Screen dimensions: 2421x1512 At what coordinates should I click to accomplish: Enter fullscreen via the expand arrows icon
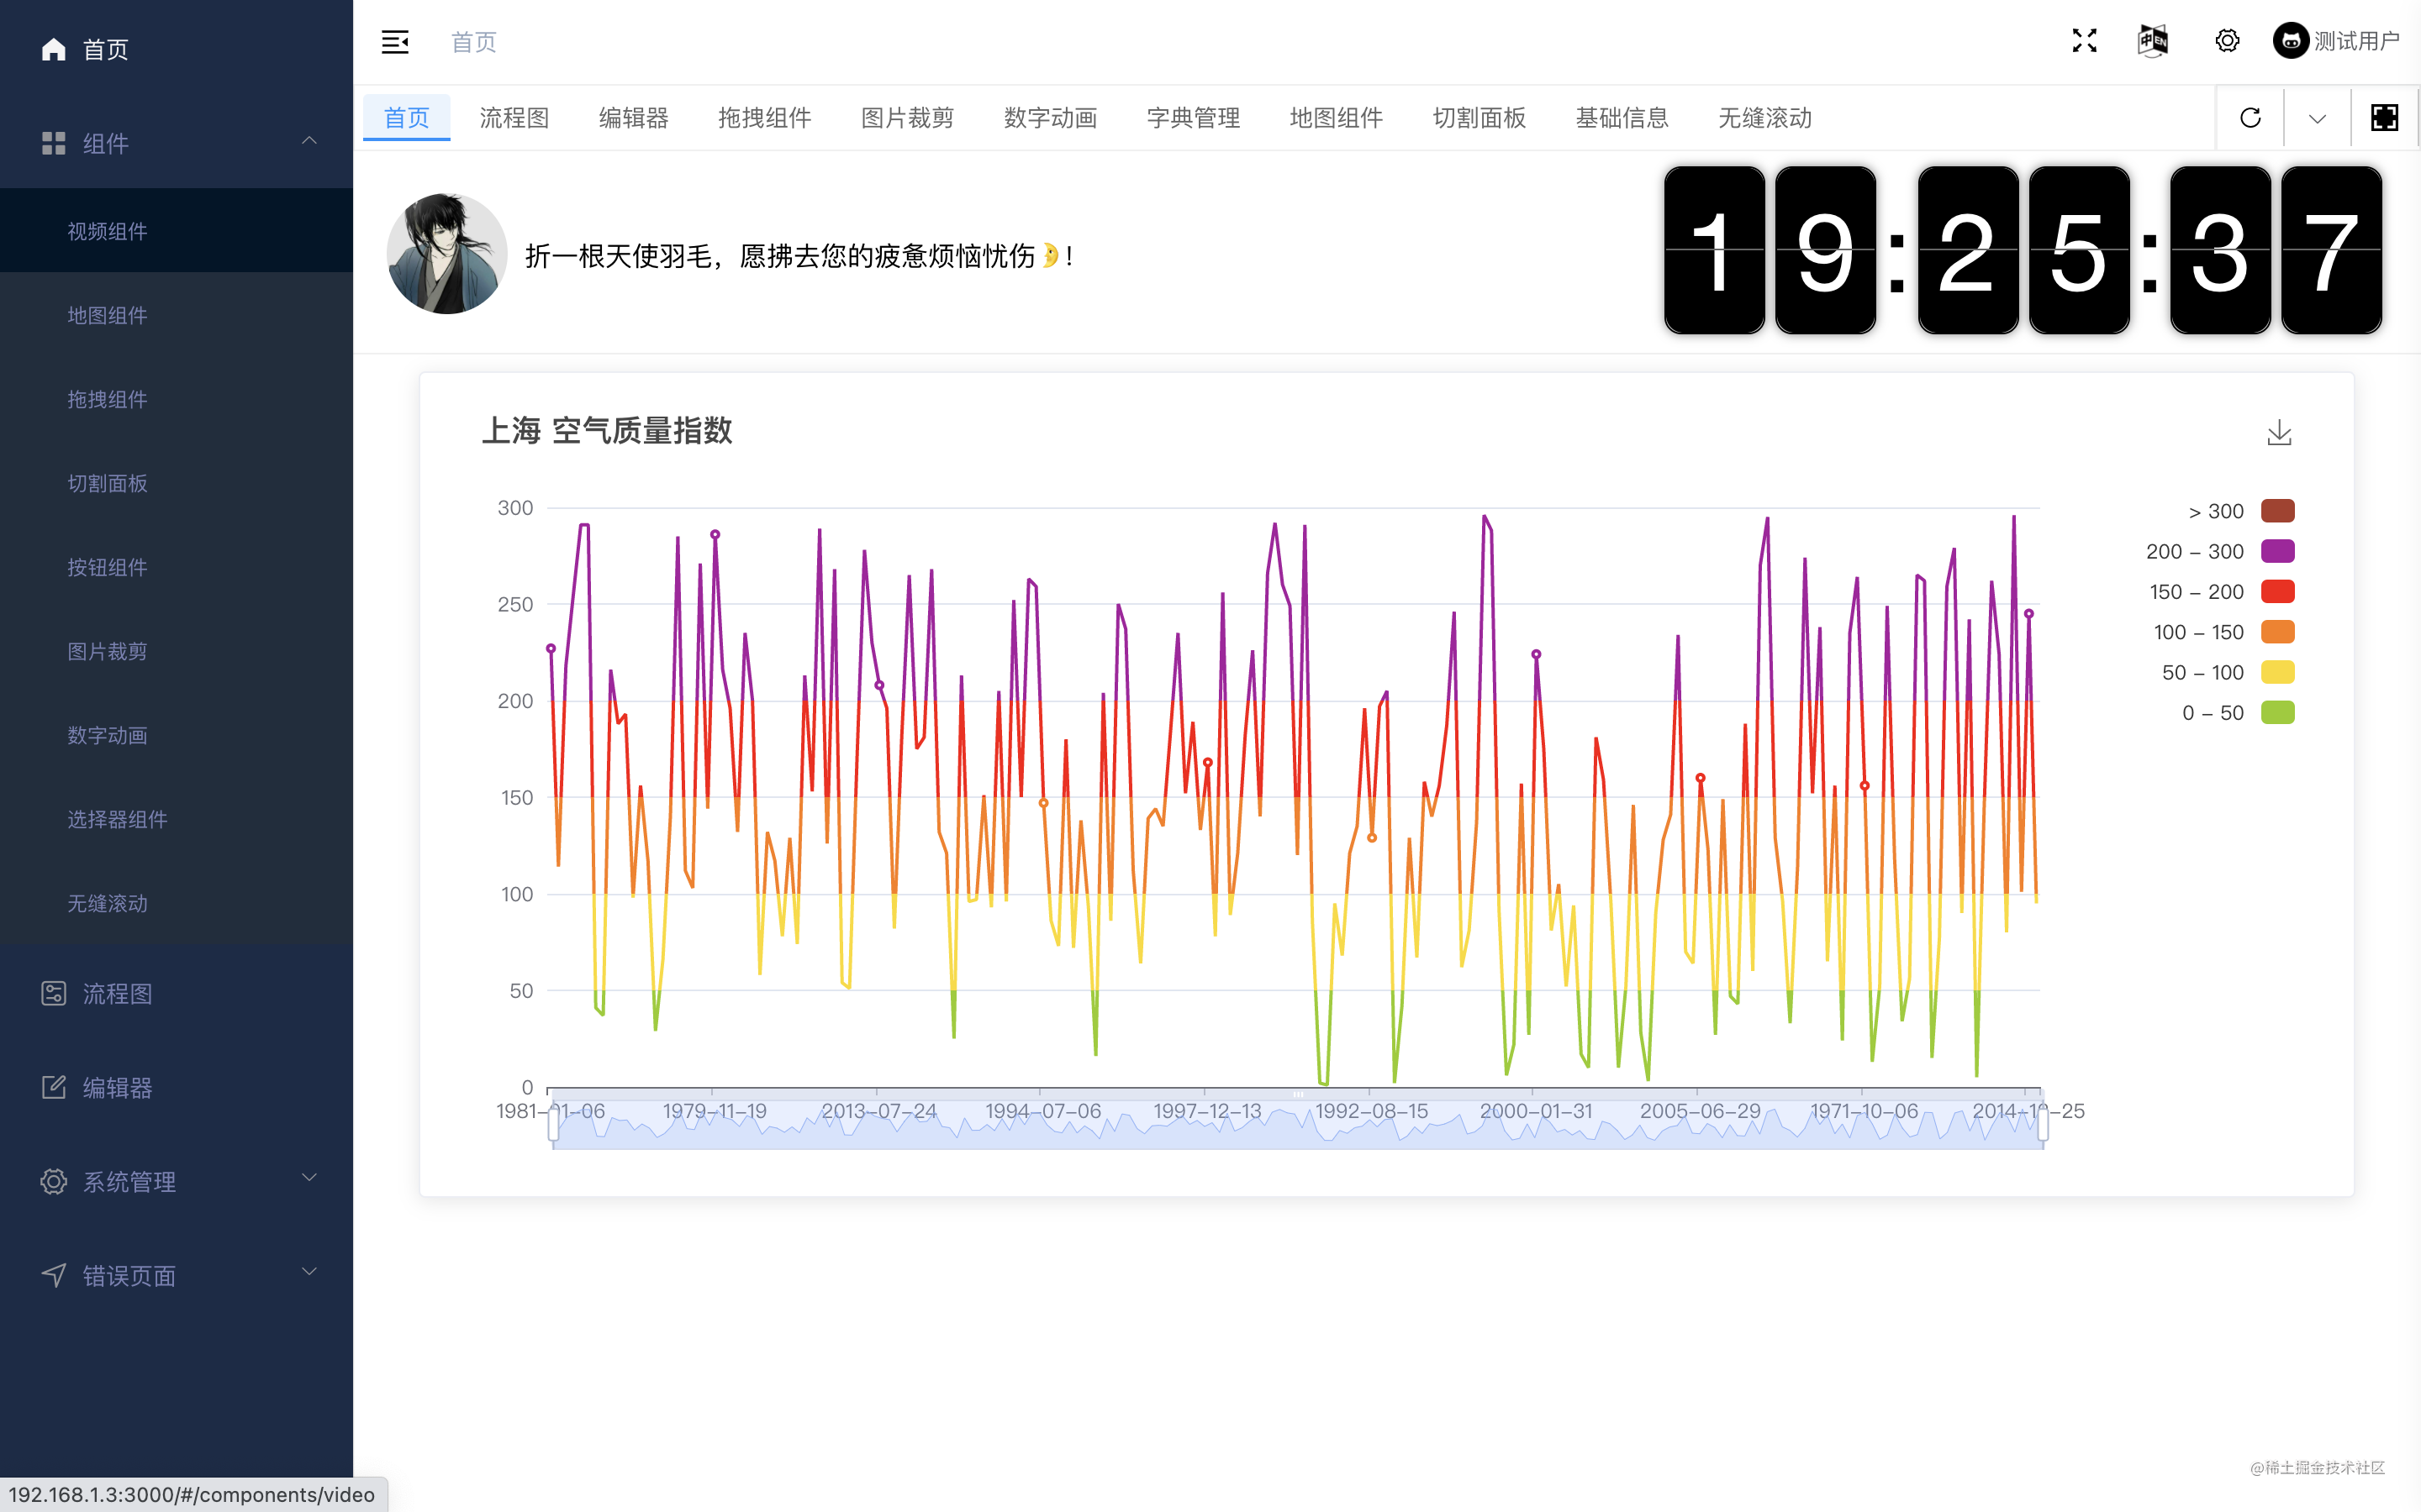[x=2084, y=41]
